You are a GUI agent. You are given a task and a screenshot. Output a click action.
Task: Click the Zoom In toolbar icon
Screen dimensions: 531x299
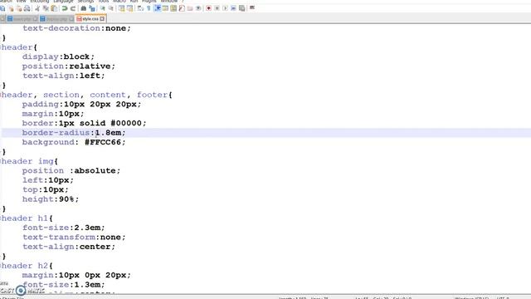[x=102, y=8]
